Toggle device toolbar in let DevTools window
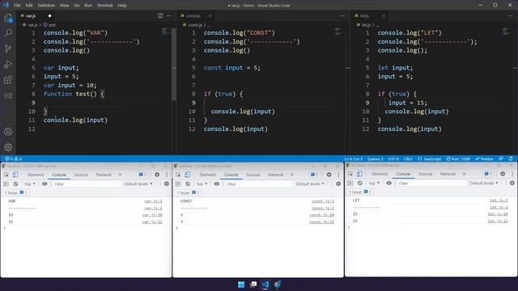Screen dimensions: 518x291 click(x=359, y=174)
